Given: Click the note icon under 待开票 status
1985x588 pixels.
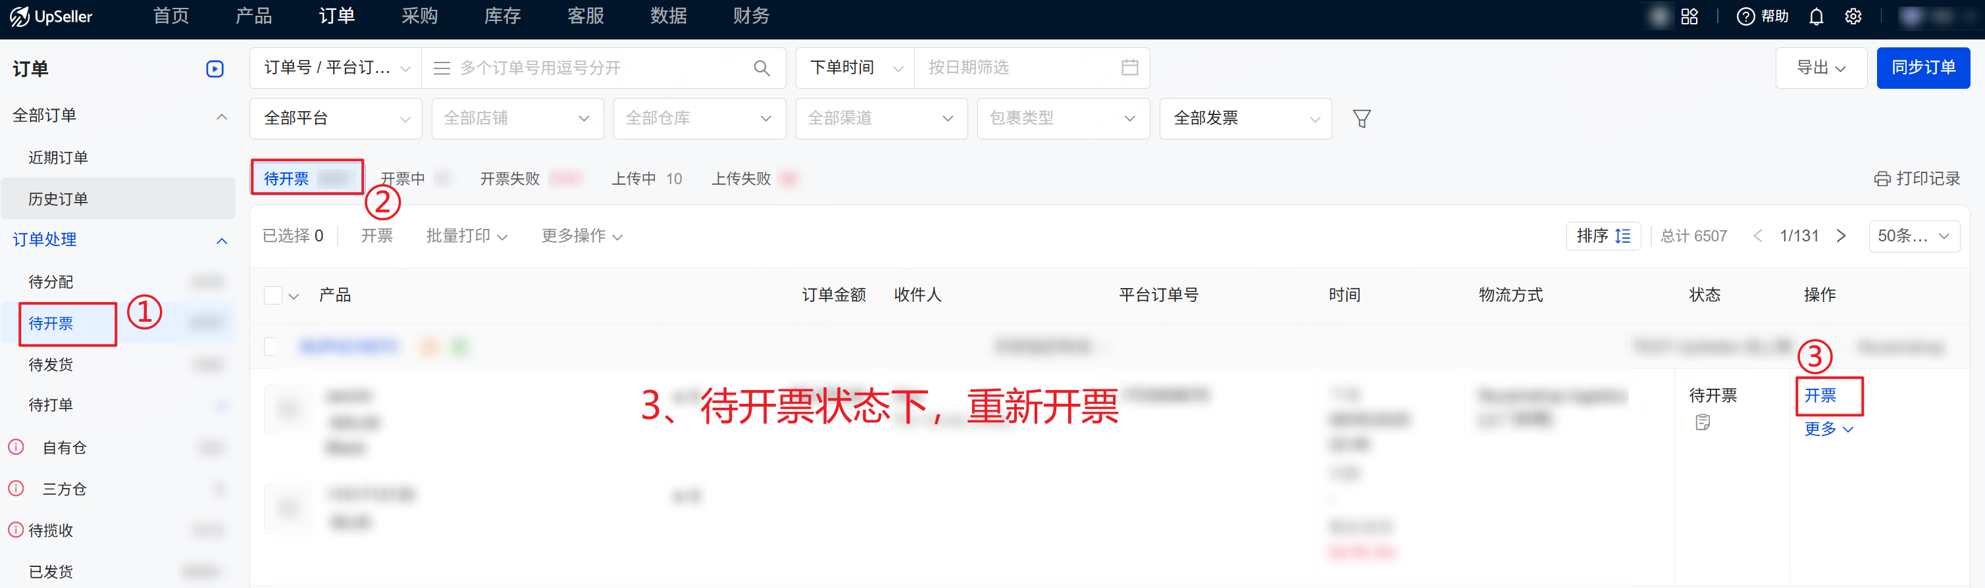Looking at the screenshot, I should pyautogui.click(x=1702, y=422).
